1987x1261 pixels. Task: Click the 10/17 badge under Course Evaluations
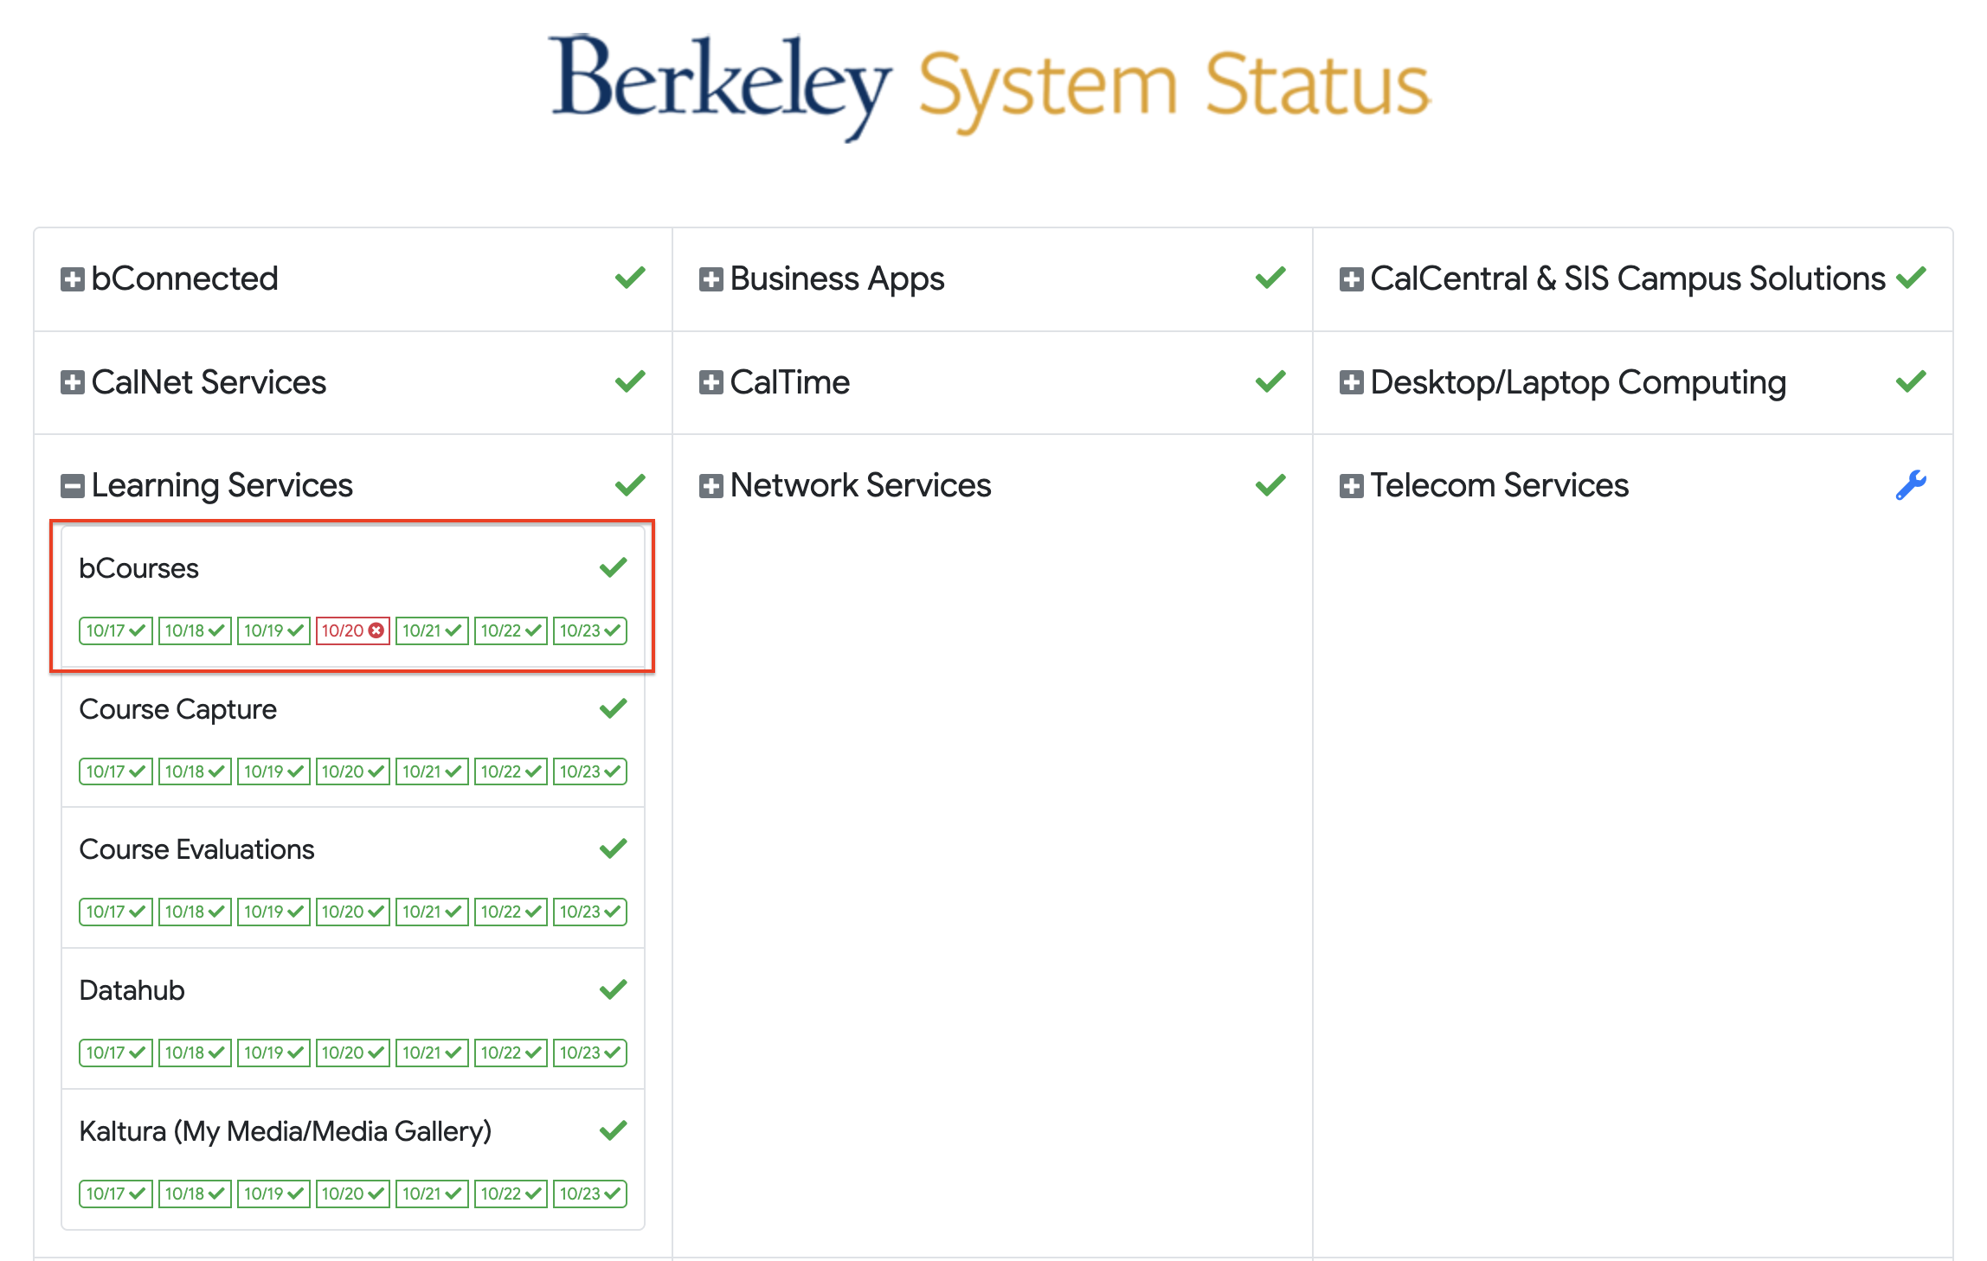point(115,911)
